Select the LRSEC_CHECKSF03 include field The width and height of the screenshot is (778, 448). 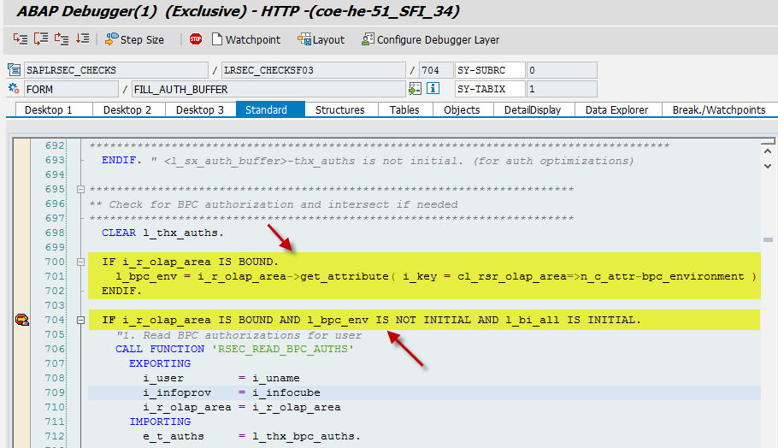point(313,70)
